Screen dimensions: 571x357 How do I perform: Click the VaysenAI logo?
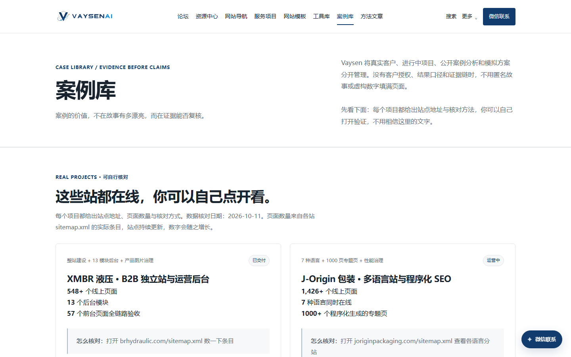pos(85,16)
